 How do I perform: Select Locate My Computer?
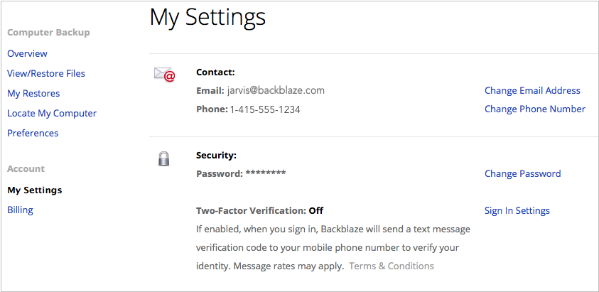(52, 113)
